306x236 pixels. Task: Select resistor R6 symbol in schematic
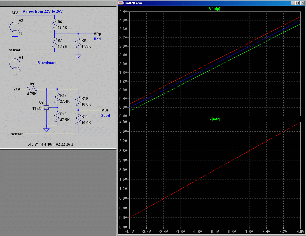click(54, 25)
